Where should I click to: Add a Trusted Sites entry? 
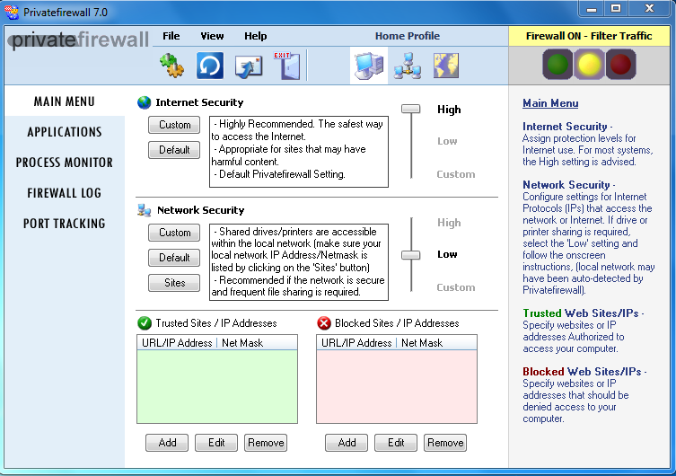click(167, 443)
